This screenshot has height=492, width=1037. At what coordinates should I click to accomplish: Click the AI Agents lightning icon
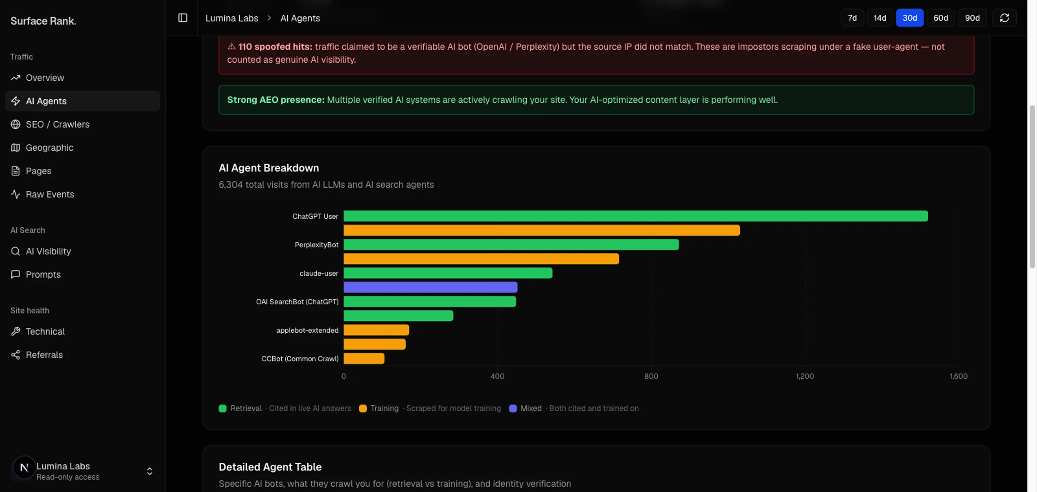pyautogui.click(x=16, y=101)
